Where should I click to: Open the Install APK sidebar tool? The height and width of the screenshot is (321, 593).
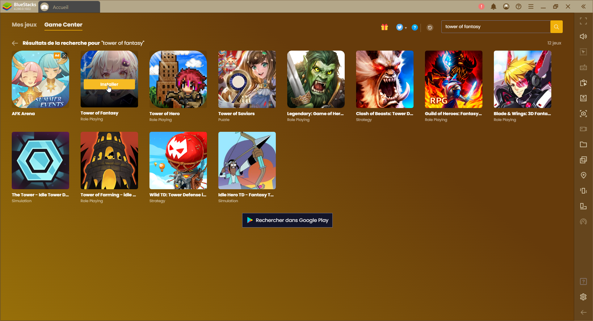pyautogui.click(x=583, y=98)
